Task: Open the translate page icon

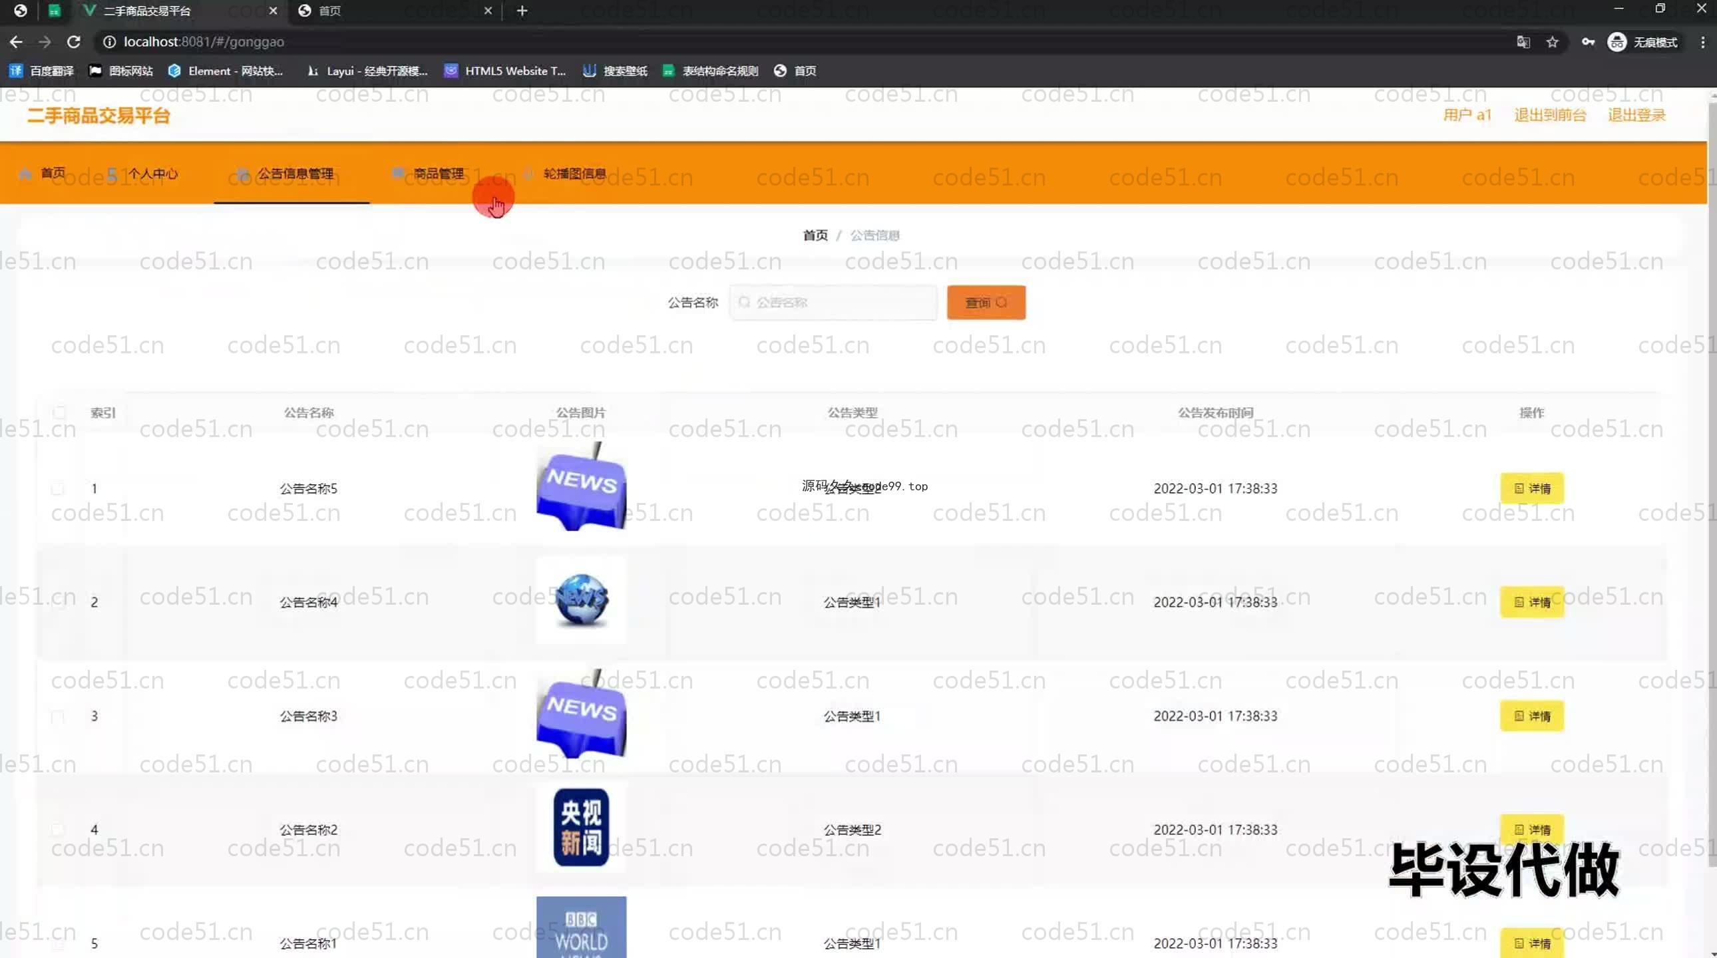Action: point(1523,42)
